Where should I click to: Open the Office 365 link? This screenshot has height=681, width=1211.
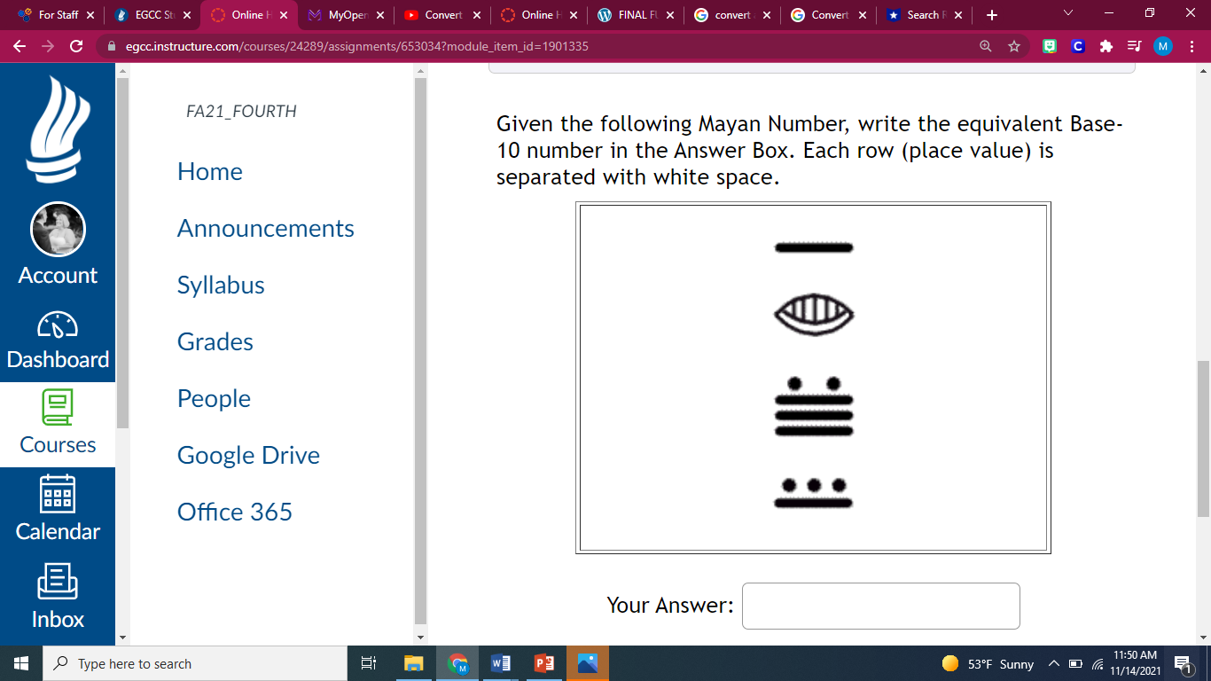[235, 512]
